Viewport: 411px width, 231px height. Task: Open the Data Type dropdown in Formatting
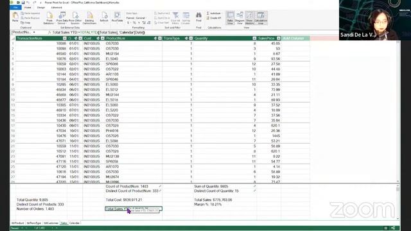pos(132,13)
